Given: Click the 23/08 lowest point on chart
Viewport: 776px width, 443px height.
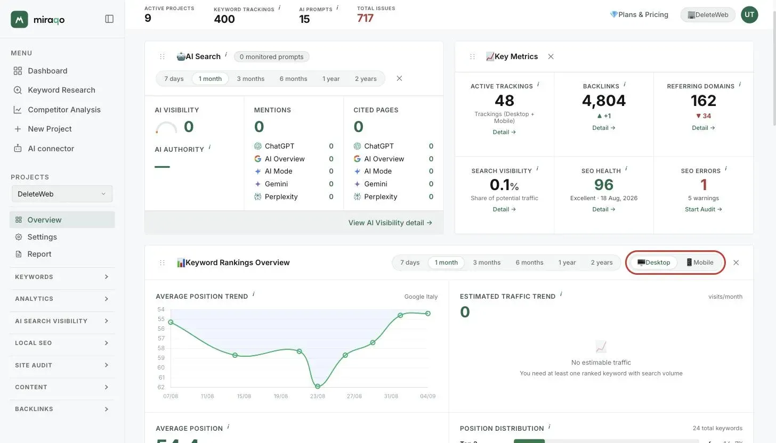Looking at the screenshot, I should click(318, 387).
